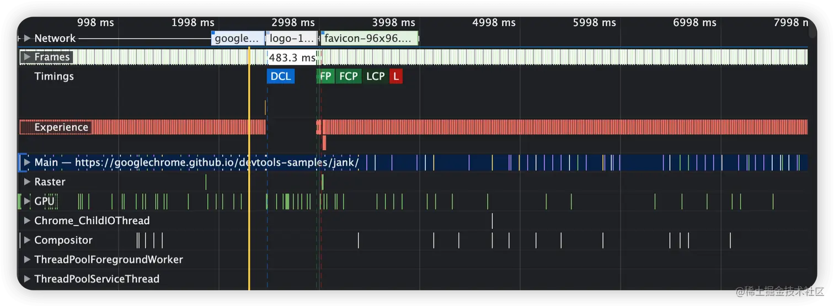The width and height of the screenshot is (834, 307).
Task: Expand the Raster track
Action: (26, 182)
